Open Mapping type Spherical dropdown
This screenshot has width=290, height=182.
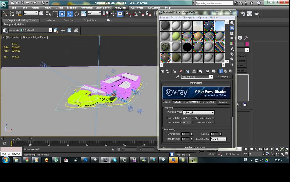click(x=198, y=112)
